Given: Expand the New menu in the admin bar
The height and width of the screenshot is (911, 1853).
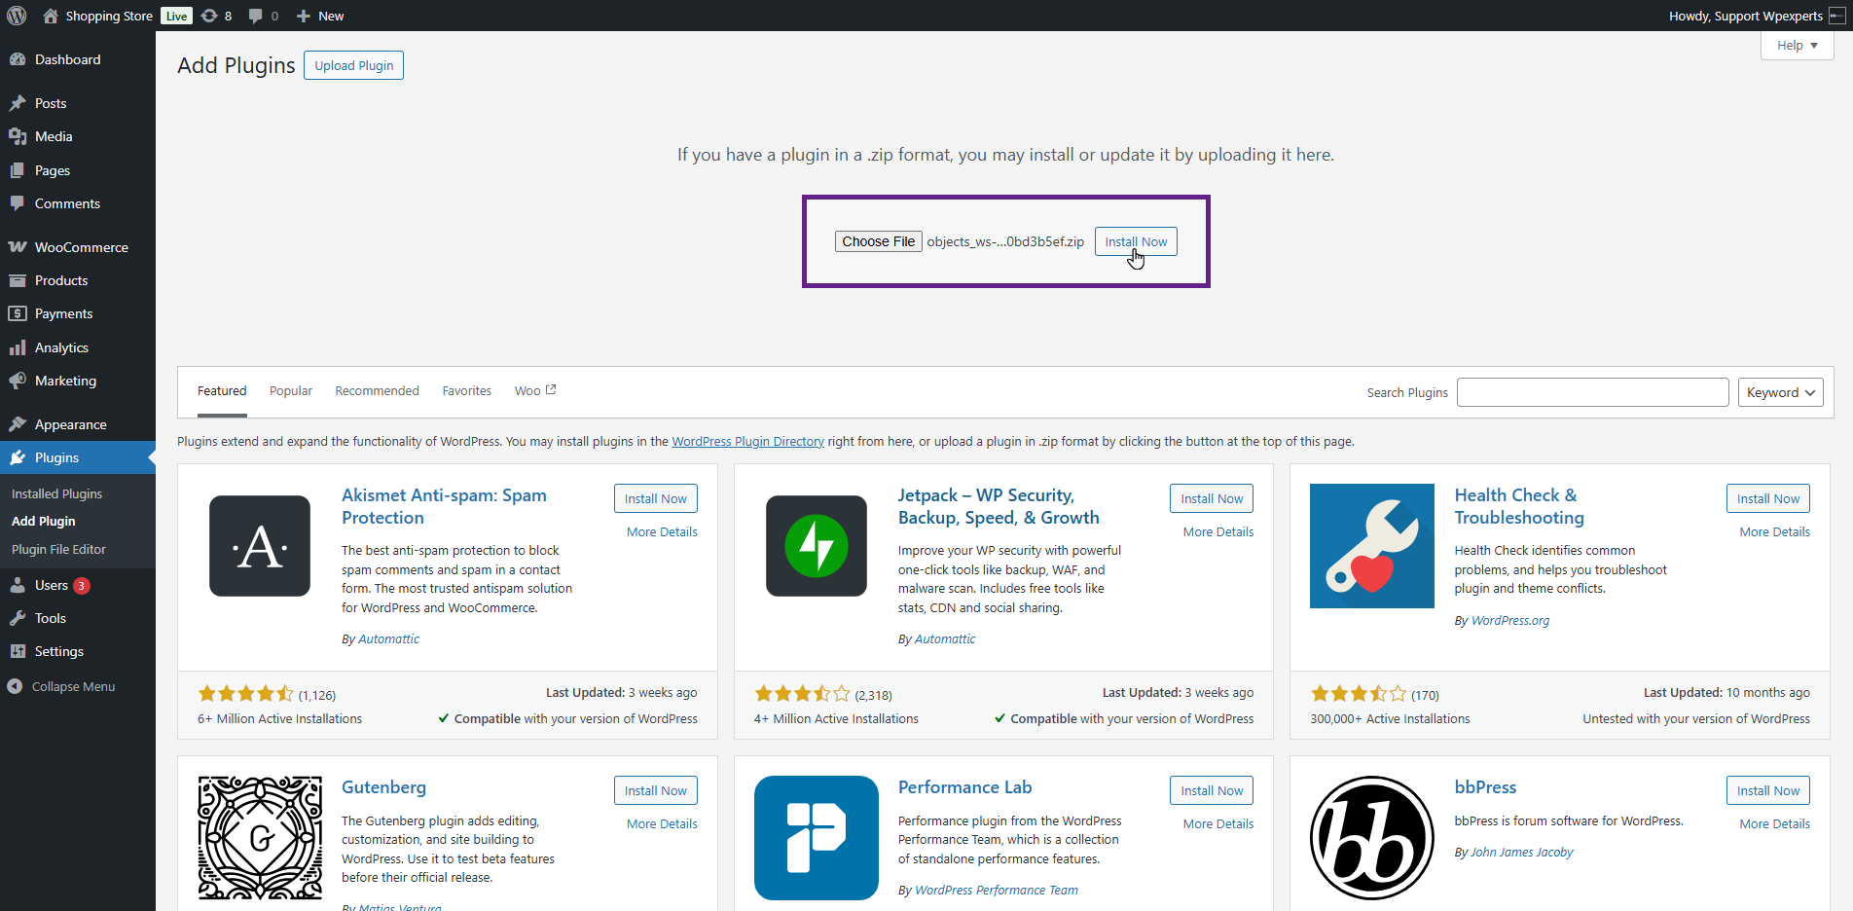Looking at the screenshot, I should click(319, 16).
